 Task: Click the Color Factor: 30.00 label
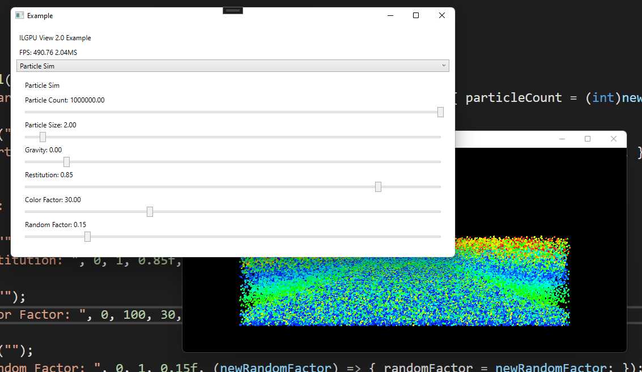pos(53,200)
